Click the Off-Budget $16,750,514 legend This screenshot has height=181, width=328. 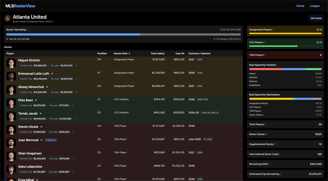(x=227, y=39)
